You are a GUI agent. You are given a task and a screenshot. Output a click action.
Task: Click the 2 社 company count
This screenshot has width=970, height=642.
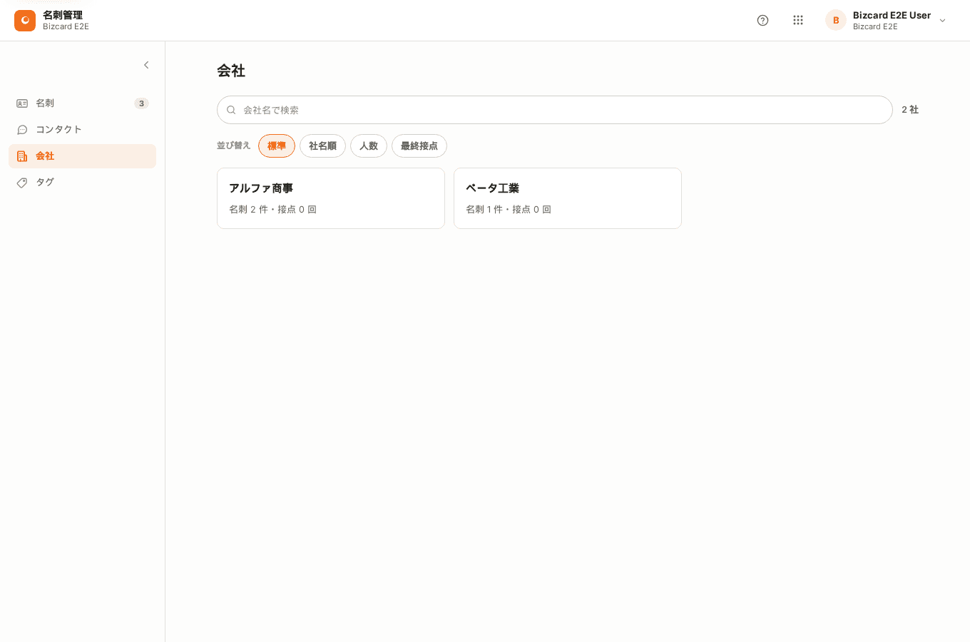click(910, 110)
